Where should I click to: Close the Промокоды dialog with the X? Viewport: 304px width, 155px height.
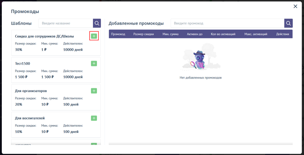click(x=295, y=6)
